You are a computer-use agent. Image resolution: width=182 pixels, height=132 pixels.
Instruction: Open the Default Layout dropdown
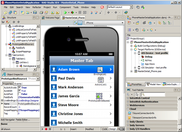click(x=131, y=7)
